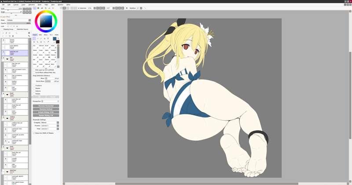
Task: Choose the Brush tool
Action: [x=48, y=47]
